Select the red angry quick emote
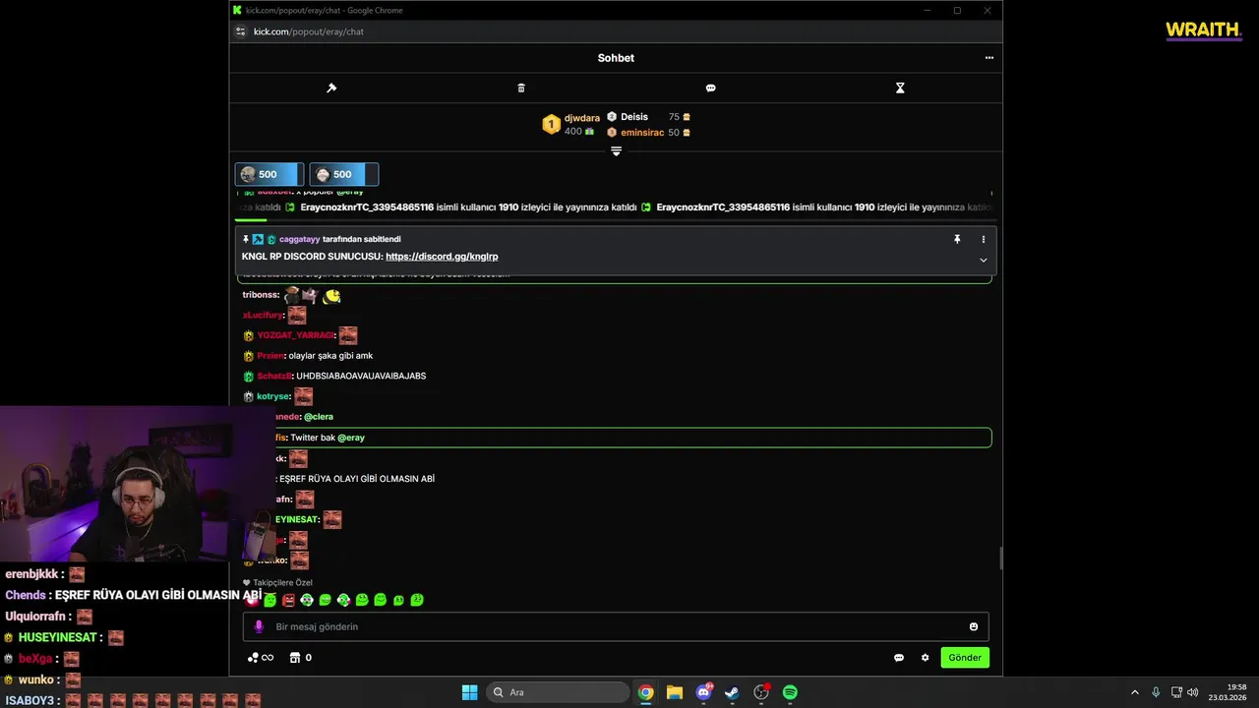 tap(288, 600)
